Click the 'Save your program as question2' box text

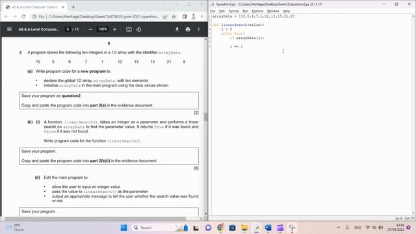(x=51, y=96)
